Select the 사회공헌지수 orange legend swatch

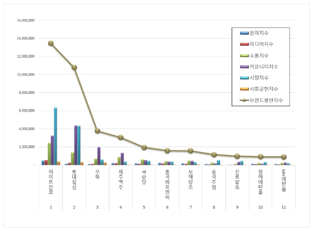tap(245, 89)
